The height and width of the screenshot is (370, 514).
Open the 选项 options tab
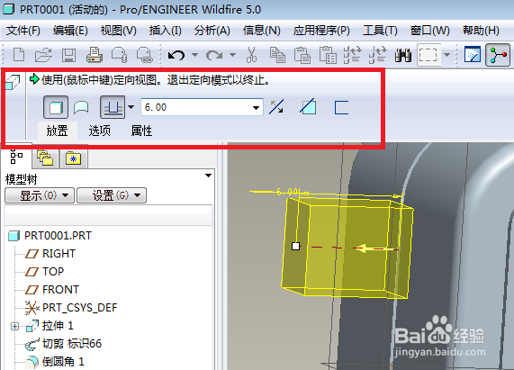pos(99,131)
